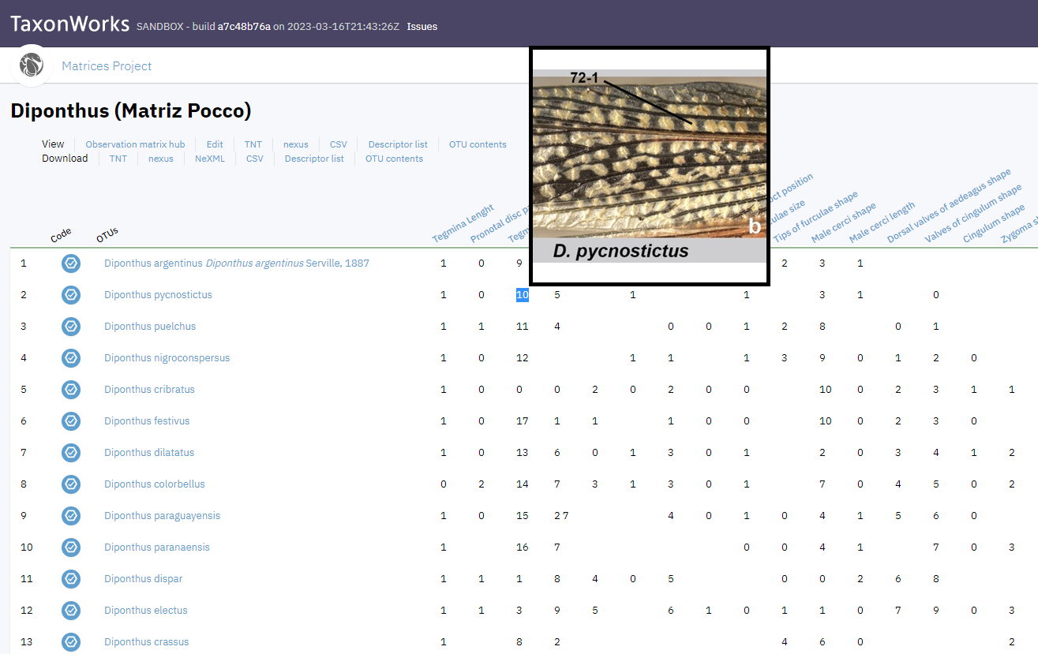Viewport: 1038px width, 654px height.
Task: Open the radial icon for Diponthus argentinus
Action: coord(70,263)
